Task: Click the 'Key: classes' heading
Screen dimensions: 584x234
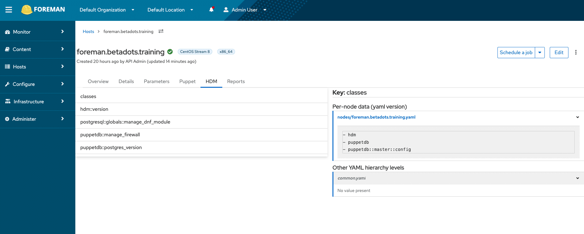Action: (x=350, y=92)
